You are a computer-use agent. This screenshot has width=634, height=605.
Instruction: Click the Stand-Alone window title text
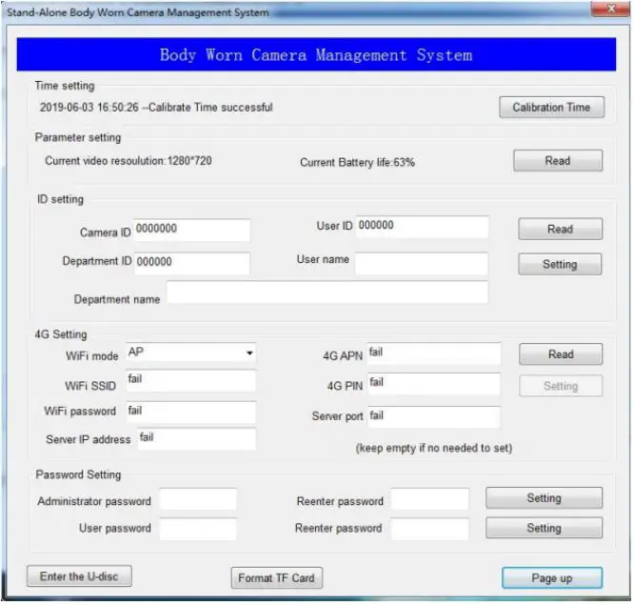pyautogui.click(x=138, y=12)
